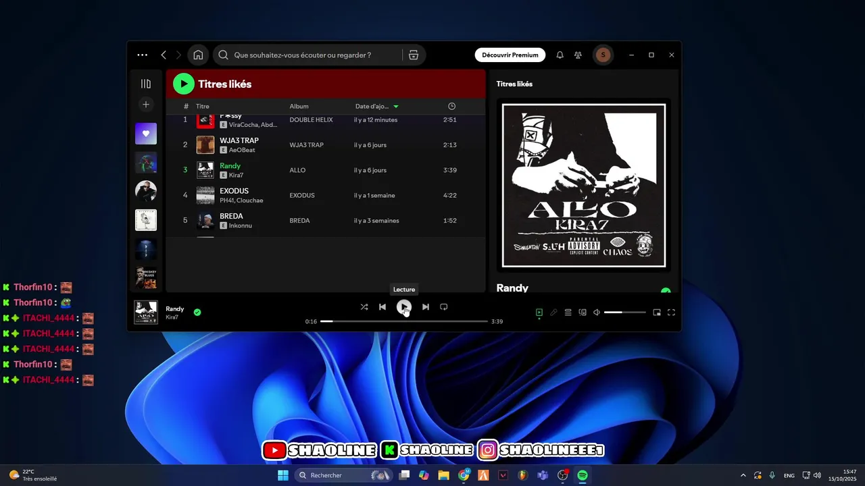Open "Titres likés" heading in right panel
The image size is (865, 486).
tap(514, 84)
